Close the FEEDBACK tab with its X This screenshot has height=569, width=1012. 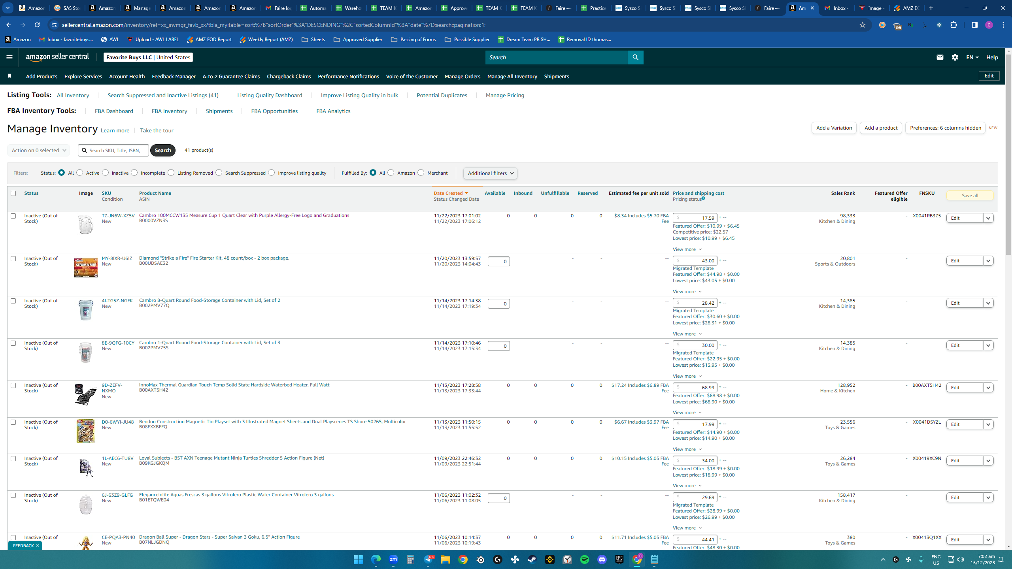(38, 546)
